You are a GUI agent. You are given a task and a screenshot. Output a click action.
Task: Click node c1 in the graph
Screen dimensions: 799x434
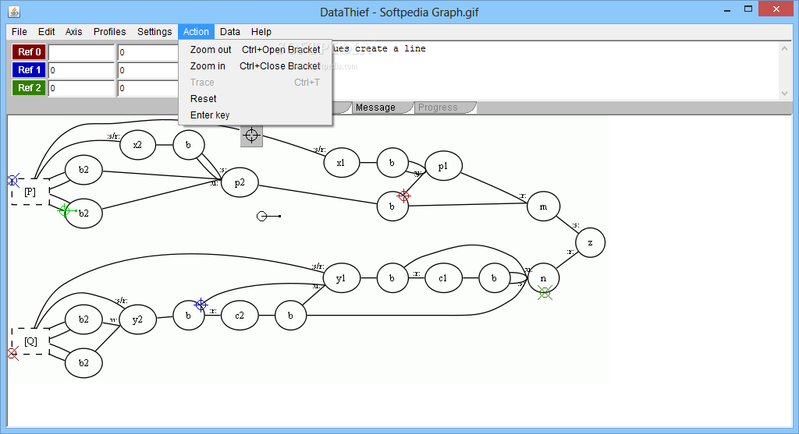[443, 278]
